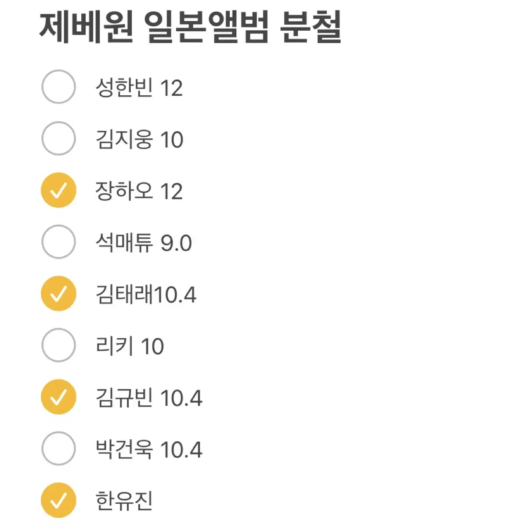Click the text 리키 10

[x=130, y=346]
